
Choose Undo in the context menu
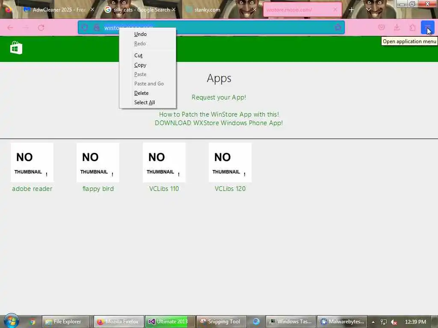pyautogui.click(x=148, y=34)
